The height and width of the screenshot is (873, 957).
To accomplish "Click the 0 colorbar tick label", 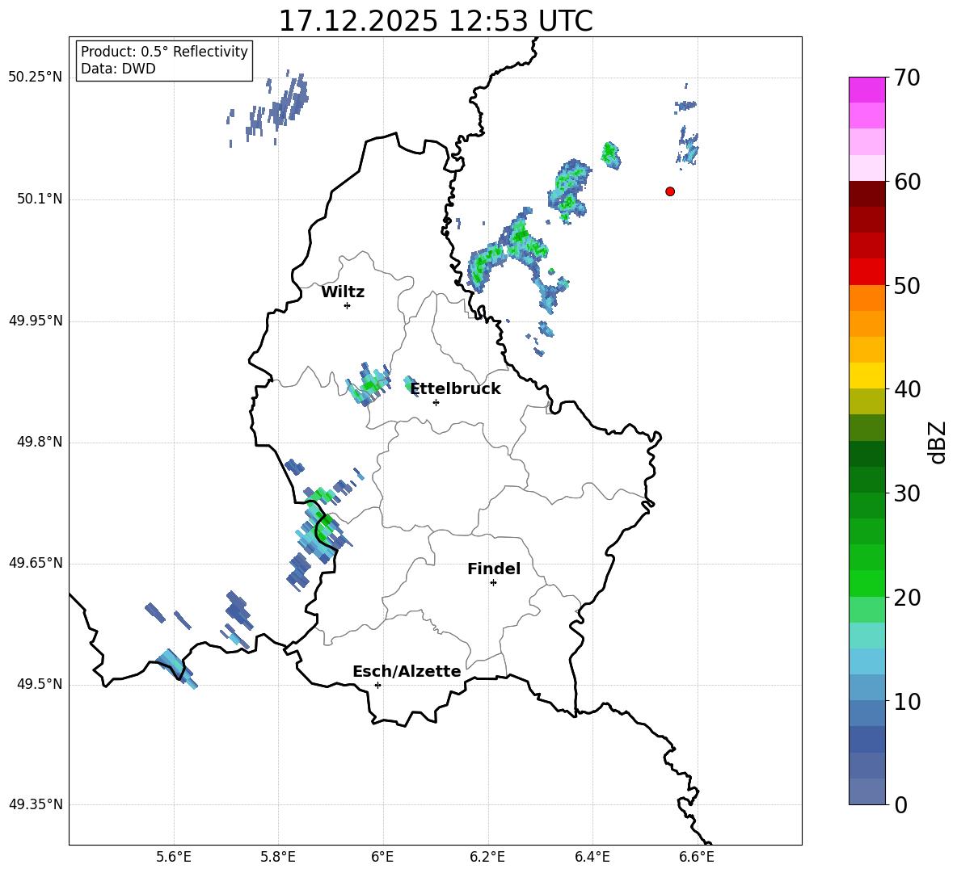I will [x=900, y=804].
